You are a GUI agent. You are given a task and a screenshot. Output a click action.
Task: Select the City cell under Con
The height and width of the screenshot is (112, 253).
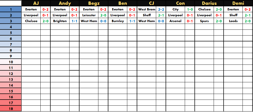click(x=176, y=9)
